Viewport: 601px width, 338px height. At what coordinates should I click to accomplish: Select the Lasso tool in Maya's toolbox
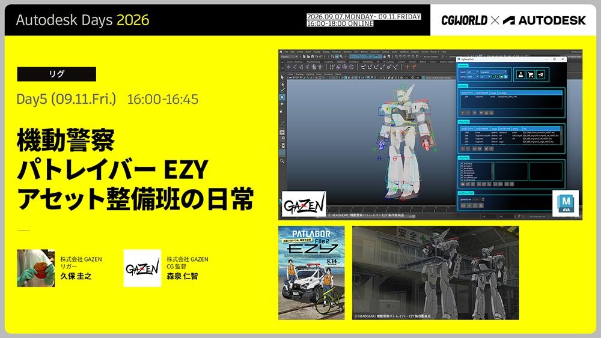282,85
